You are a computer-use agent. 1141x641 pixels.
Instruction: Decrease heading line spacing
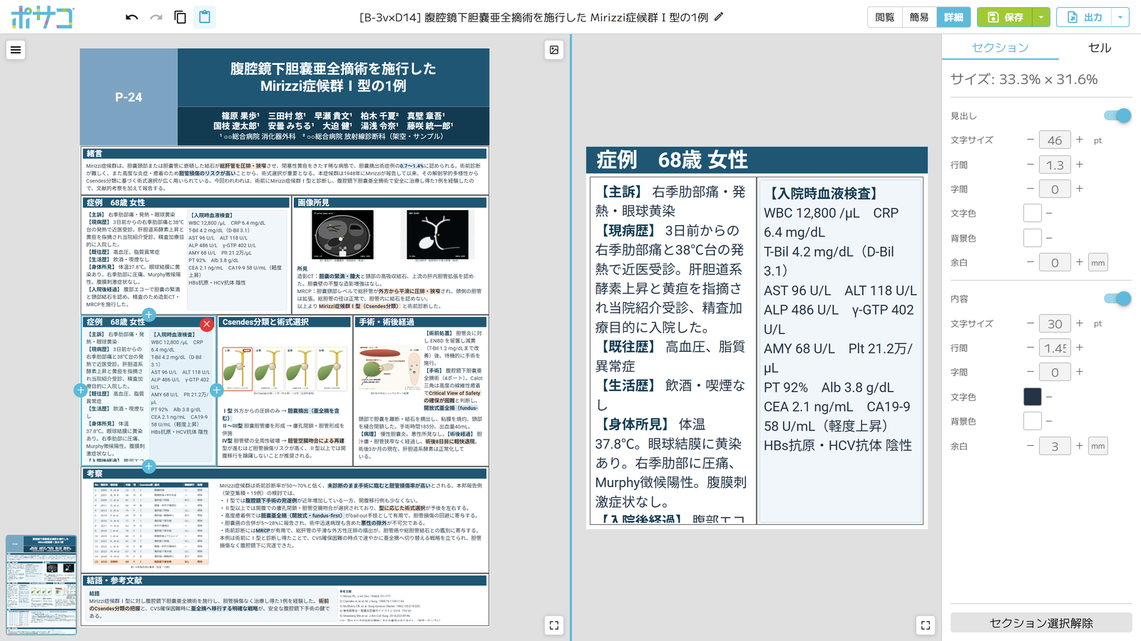[1030, 165]
